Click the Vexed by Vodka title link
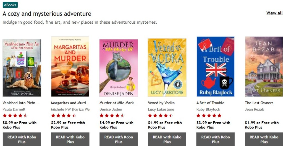The image size is (283, 146). [x=161, y=103]
